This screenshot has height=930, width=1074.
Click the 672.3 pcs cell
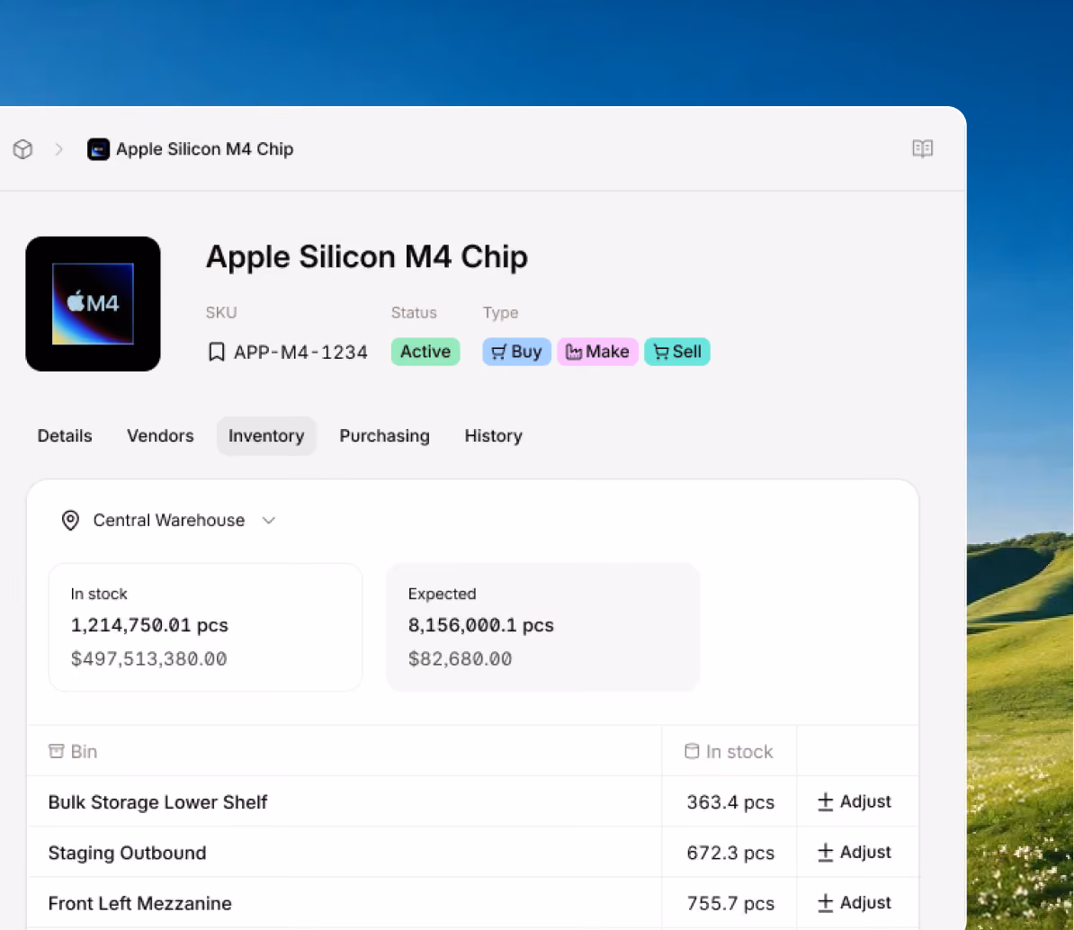[730, 853]
